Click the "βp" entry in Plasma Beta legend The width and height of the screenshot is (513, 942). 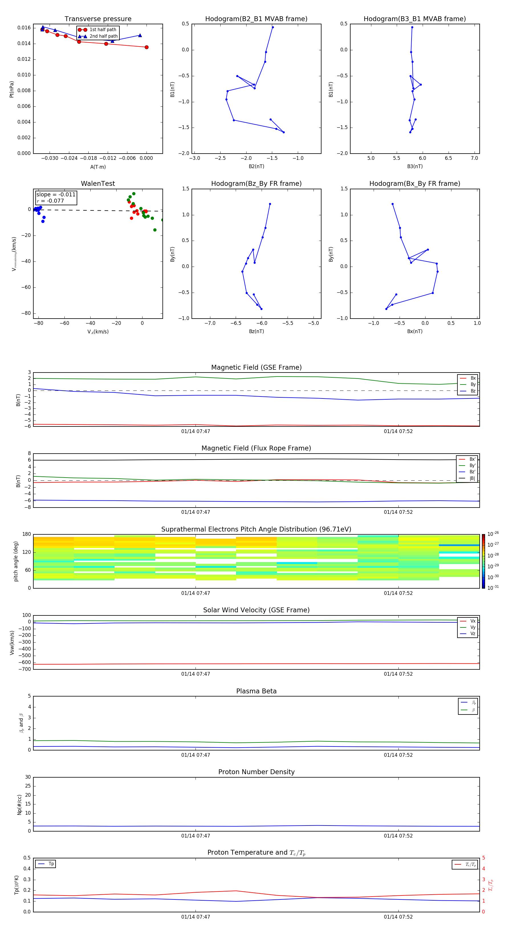point(468,702)
